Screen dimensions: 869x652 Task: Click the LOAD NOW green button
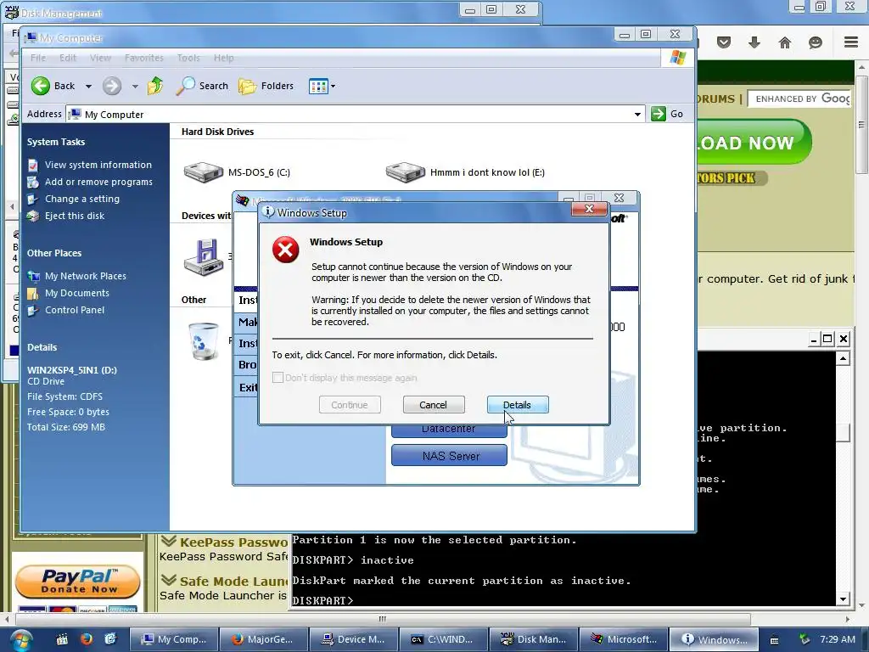click(x=754, y=143)
